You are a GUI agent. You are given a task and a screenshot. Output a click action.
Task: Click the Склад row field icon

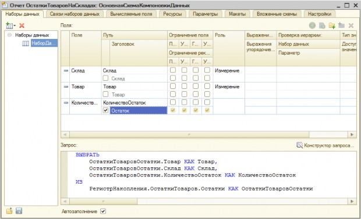66,70
